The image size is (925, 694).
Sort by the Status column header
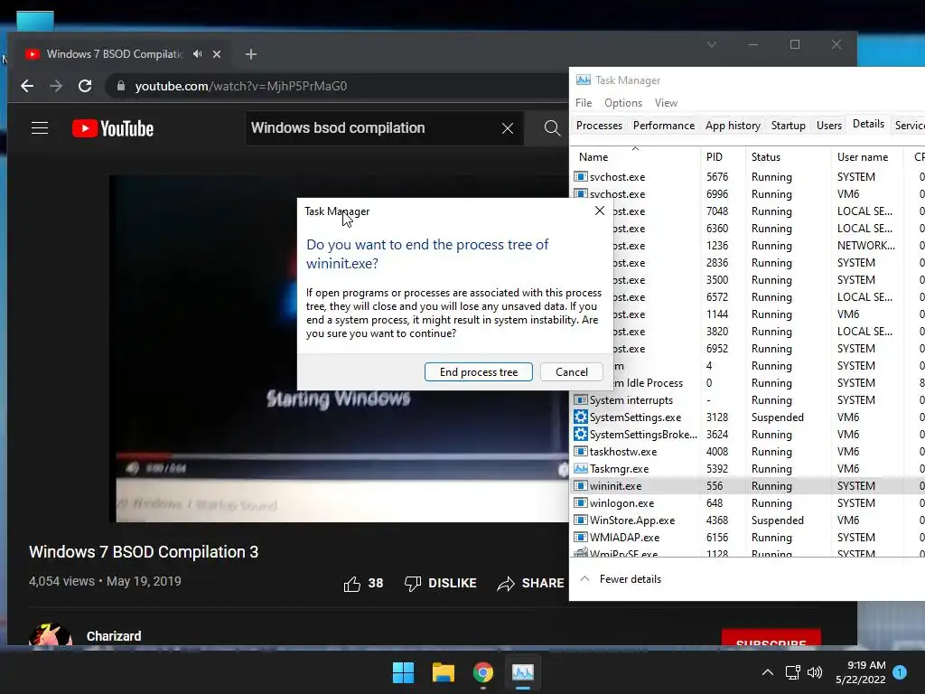(788, 157)
